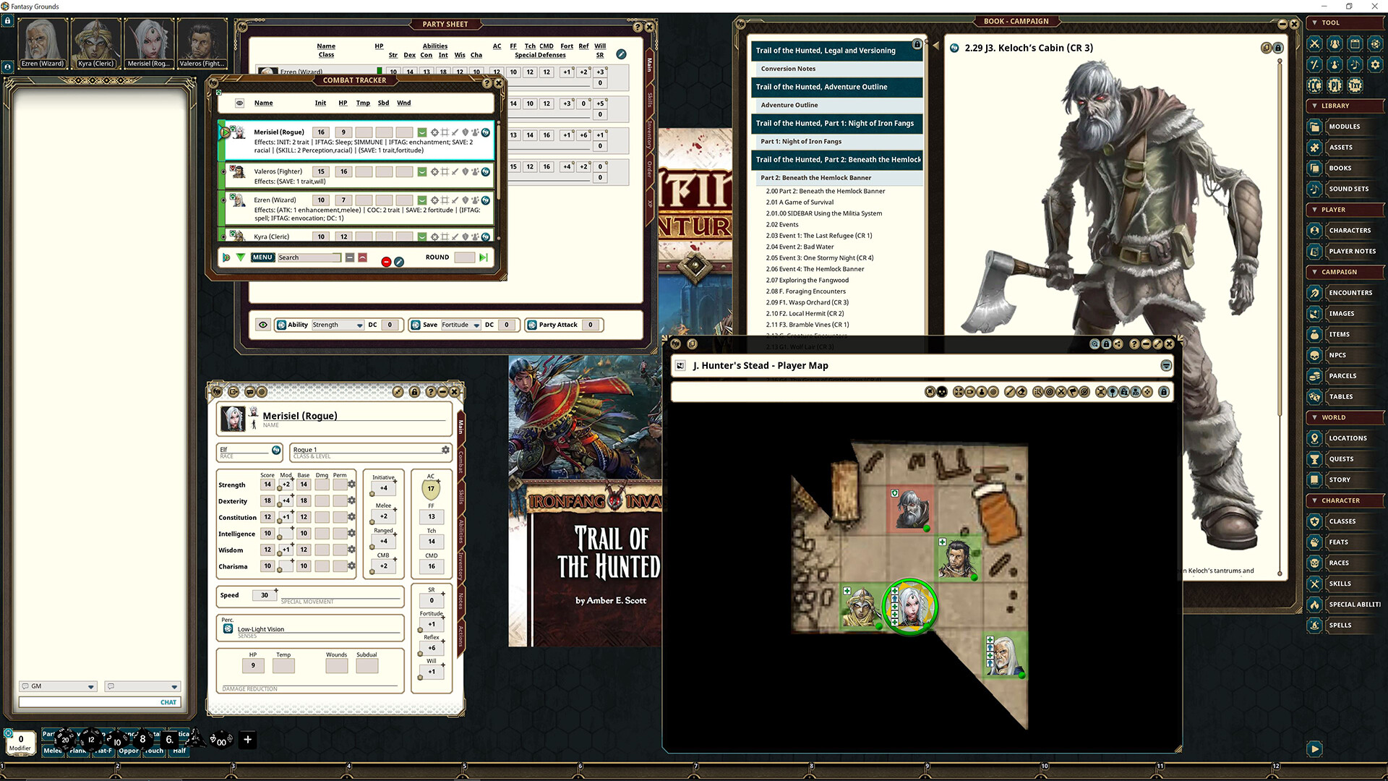Viewport: 1388px width, 781px height.
Task: Toggle visibility of Valeros in the Combat Tracker
Action: (x=223, y=171)
